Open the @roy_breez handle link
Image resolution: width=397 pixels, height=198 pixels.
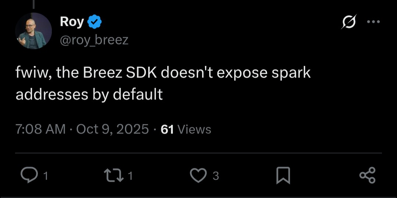click(94, 40)
